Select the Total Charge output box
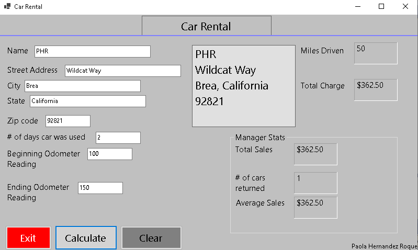418x250 pixels. point(376,89)
